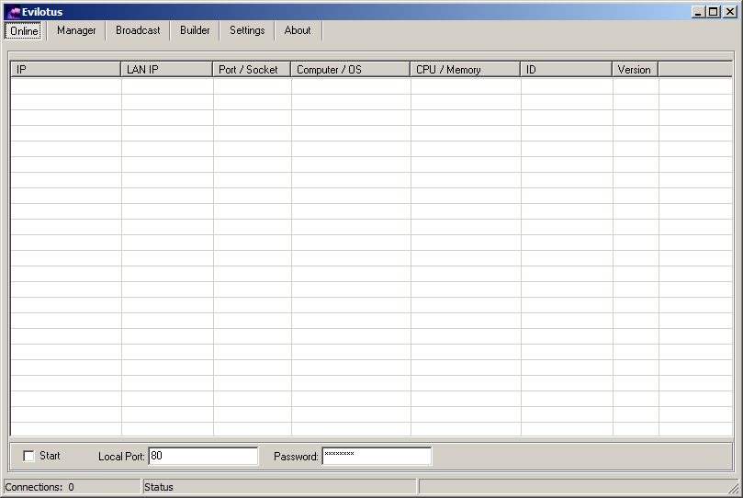Viewport: 743px width, 498px height.
Task: Open the Settings tab
Action: tap(247, 30)
